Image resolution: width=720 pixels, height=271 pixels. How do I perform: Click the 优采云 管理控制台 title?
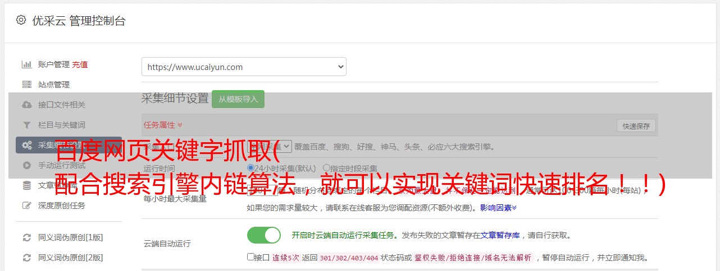tap(79, 21)
